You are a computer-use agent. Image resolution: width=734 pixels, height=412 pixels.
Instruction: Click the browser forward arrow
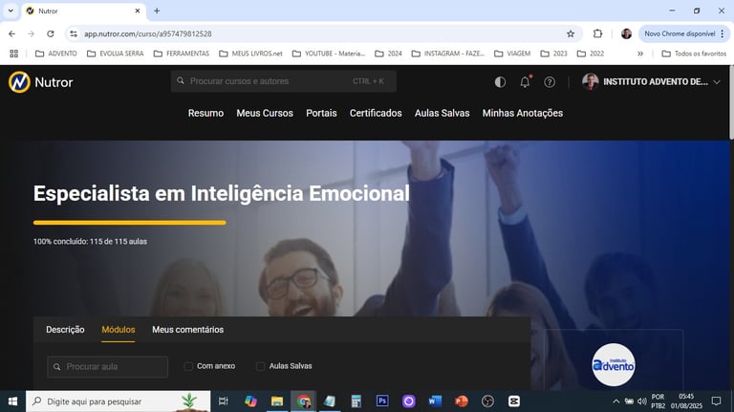(31, 33)
